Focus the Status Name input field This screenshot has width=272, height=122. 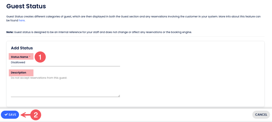coord(65,63)
